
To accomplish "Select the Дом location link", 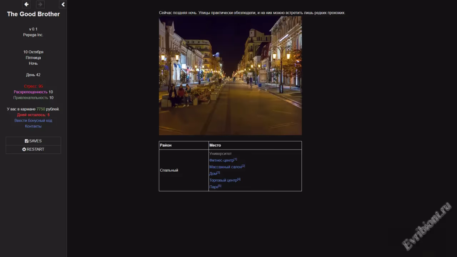I will tap(213, 173).
